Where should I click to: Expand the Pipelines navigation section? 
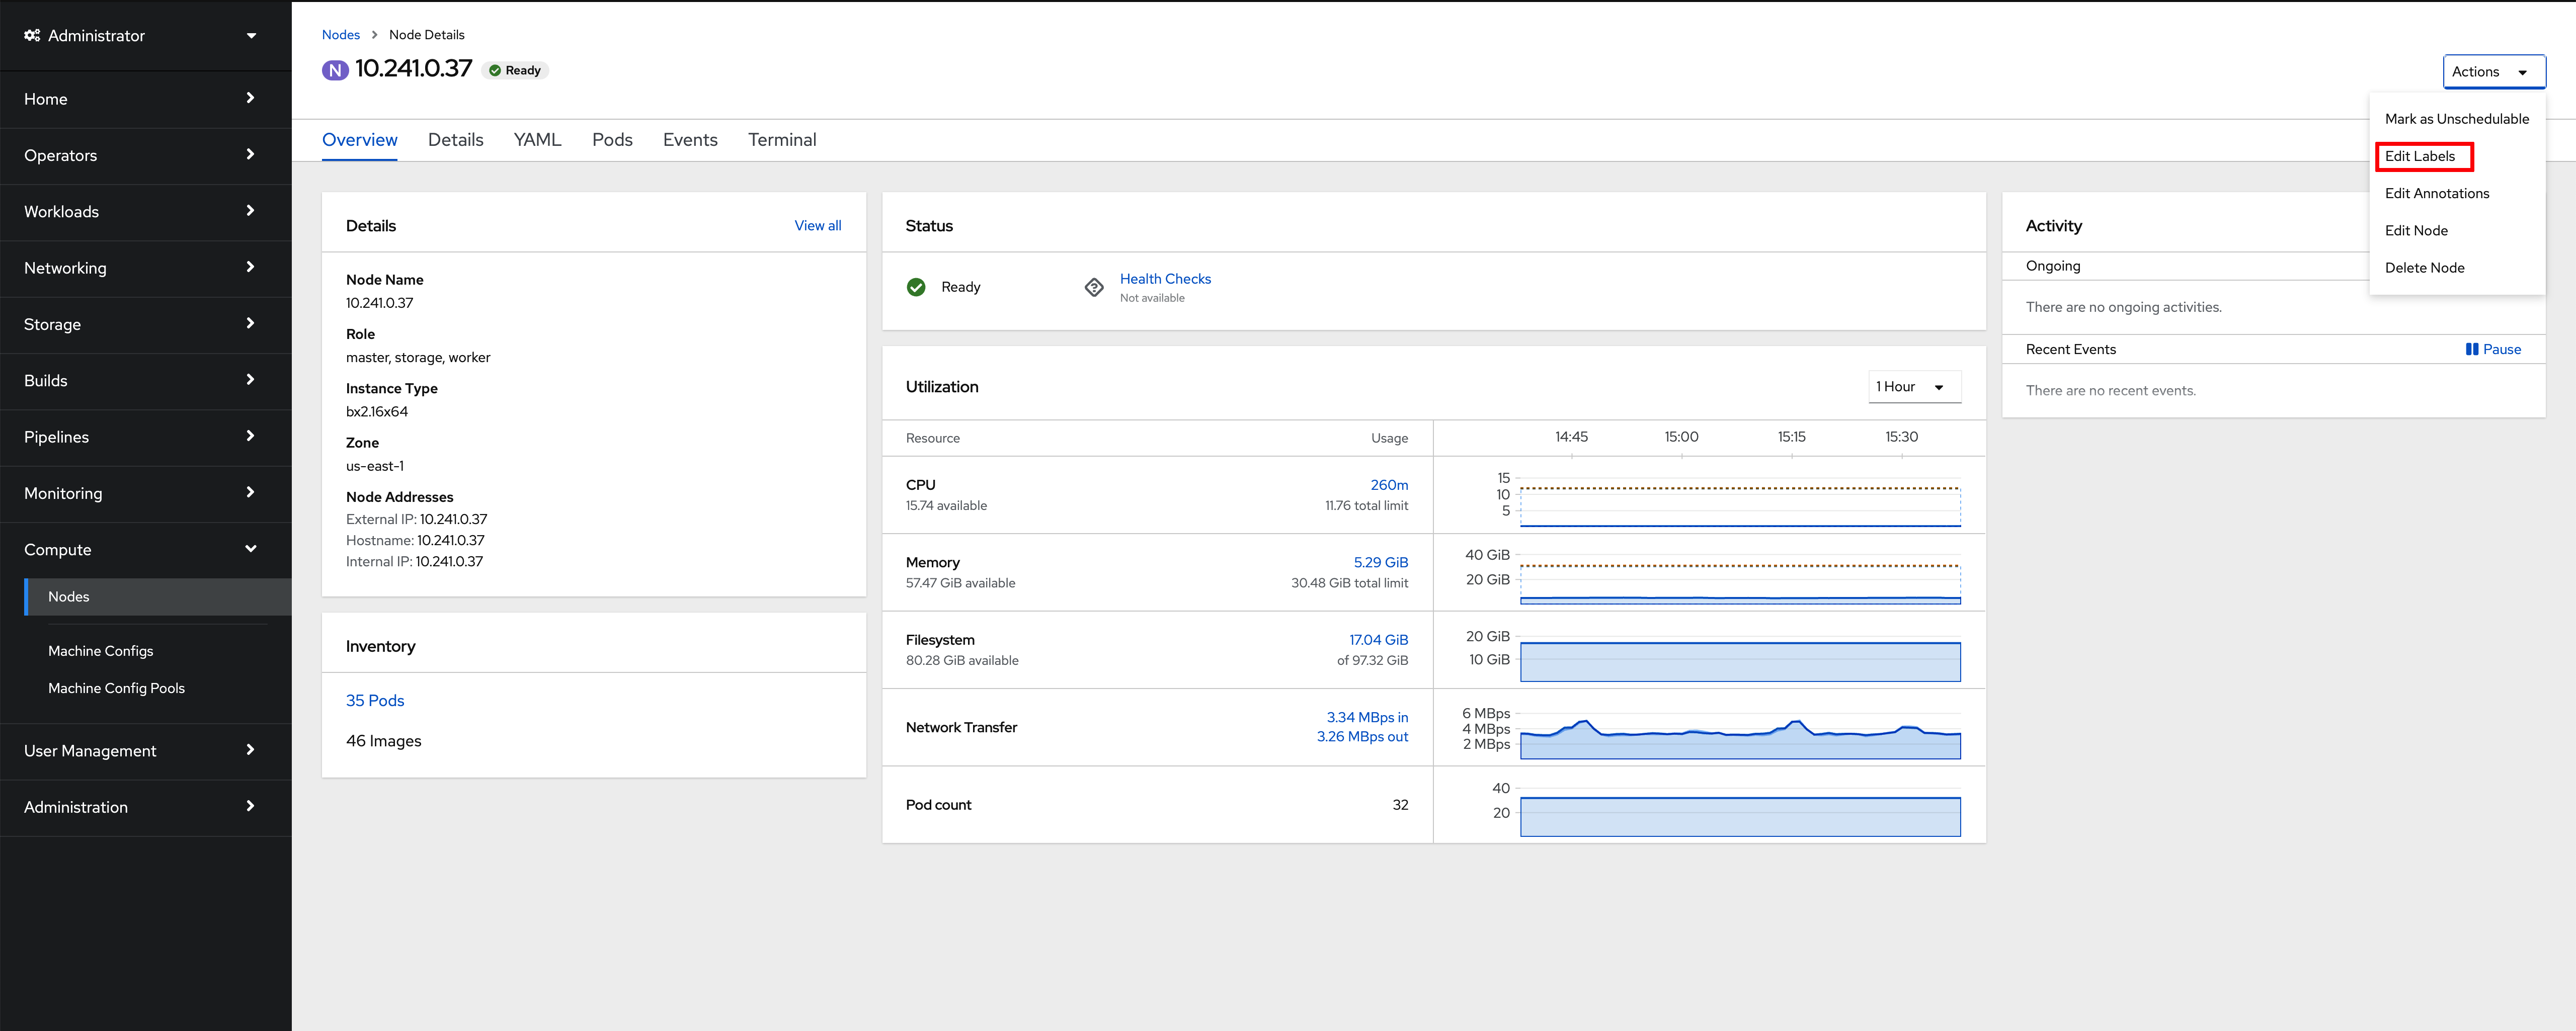coord(146,437)
